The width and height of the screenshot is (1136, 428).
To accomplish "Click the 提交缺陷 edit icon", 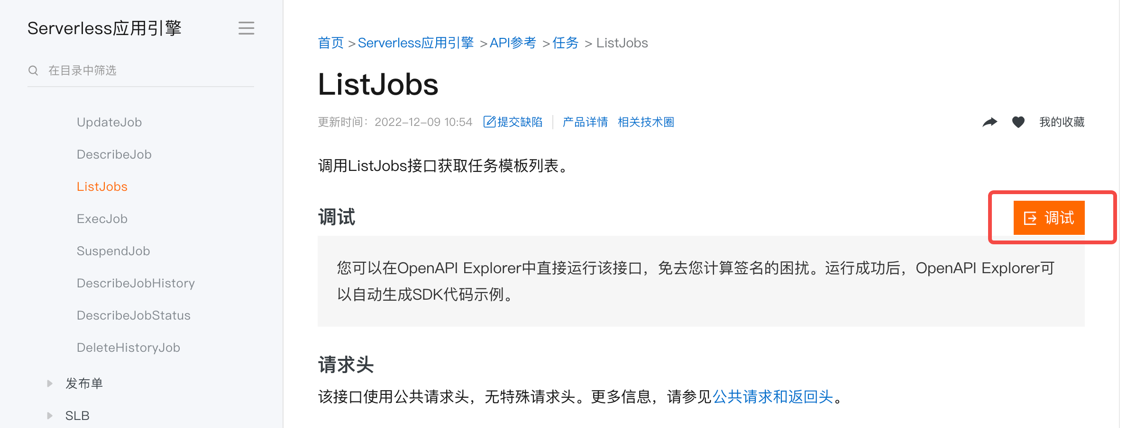I will tap(489, 122).
